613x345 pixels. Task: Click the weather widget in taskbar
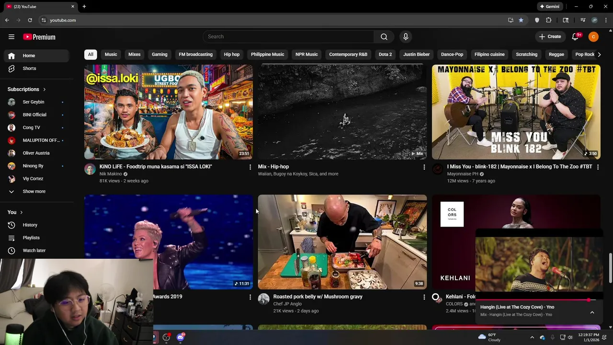click(x=489, y=337)
